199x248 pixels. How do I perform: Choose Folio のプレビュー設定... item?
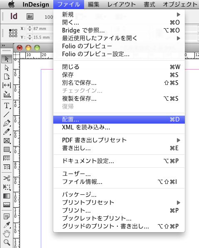tap(119, 54)
